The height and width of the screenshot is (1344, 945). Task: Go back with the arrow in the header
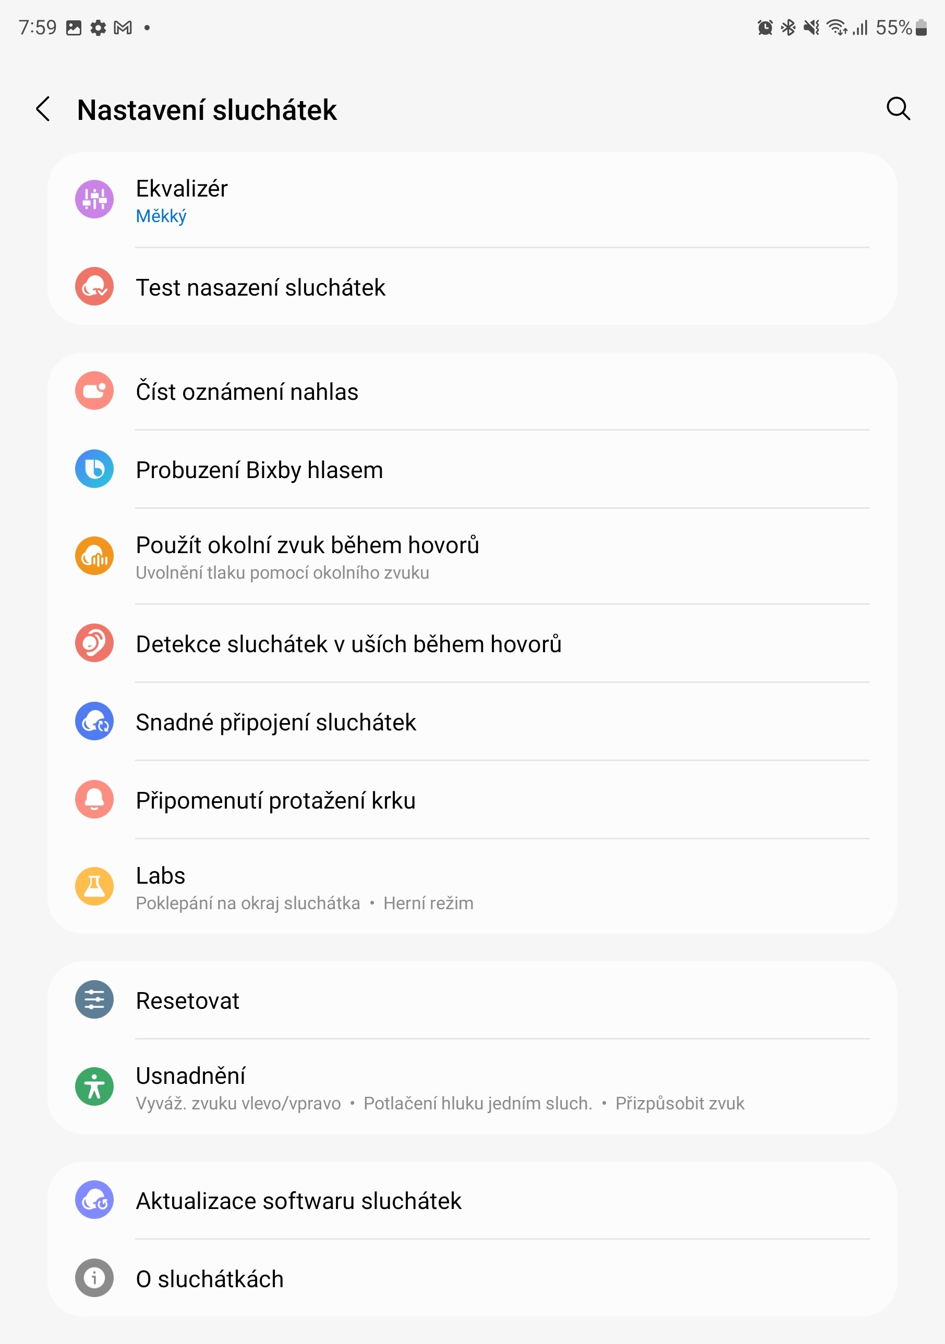[x=44, y=110]
